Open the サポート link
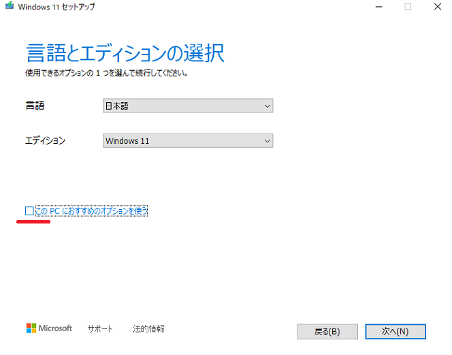This screenshot has width=452, height=355. coord(100,328)
